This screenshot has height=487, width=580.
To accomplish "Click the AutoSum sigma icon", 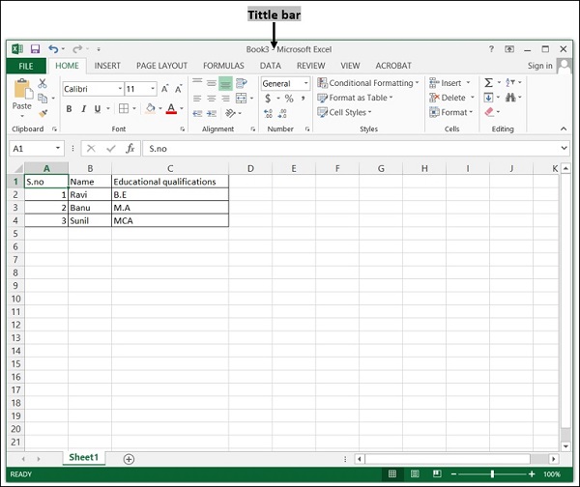I will pyautogui.click(x=488, y=83).
